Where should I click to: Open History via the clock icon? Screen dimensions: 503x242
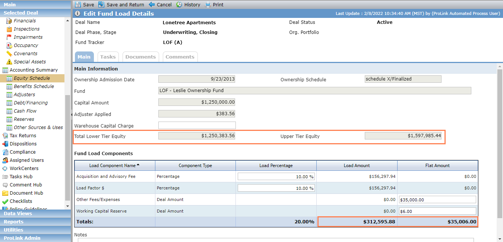tap(179, 4)
